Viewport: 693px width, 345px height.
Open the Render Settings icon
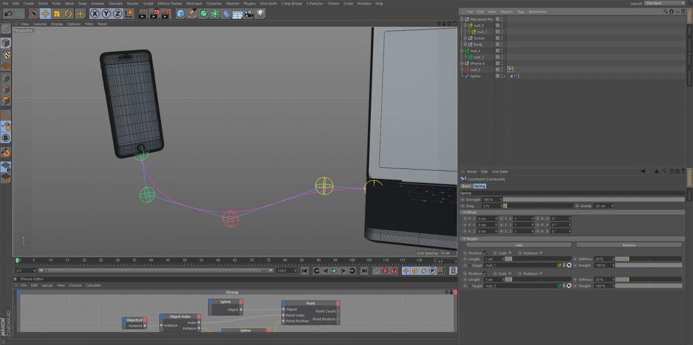click(x=165, y=13)
